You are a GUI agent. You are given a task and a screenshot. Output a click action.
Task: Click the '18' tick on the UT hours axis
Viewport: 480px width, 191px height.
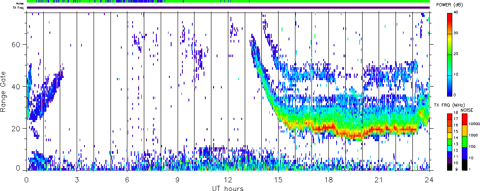[x=328, y=179]
